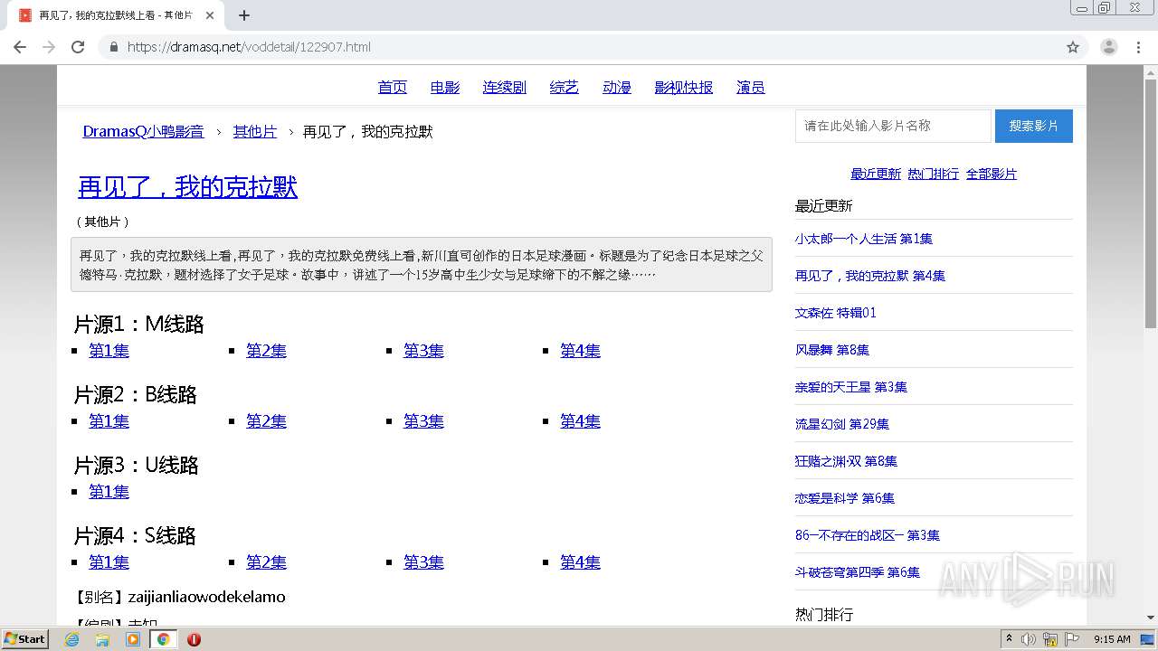Viewport: 1158px width, 651px height.
Task: Go to 首页 in the navigation menu
Action: tap(393, 88)
